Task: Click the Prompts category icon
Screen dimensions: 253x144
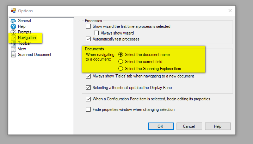Action: 13,32
